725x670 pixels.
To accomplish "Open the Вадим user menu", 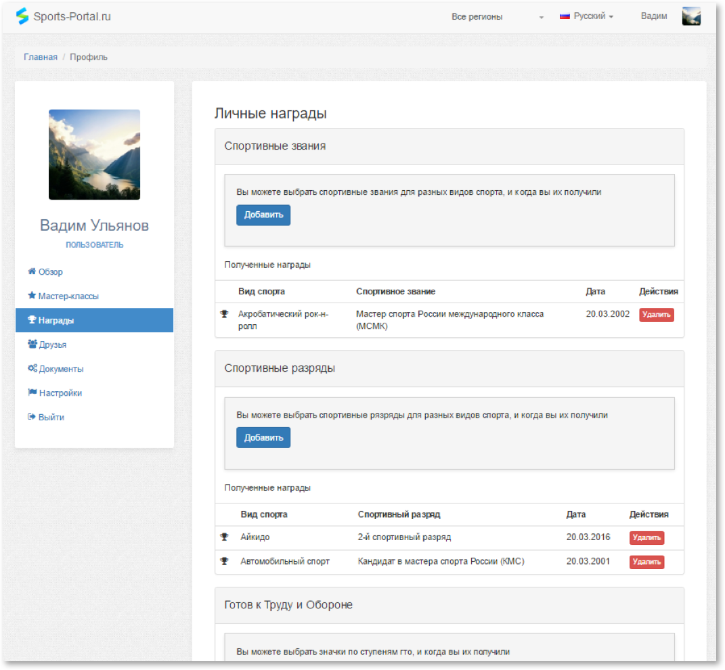I will pyautogui.click(x=654, y=16).
